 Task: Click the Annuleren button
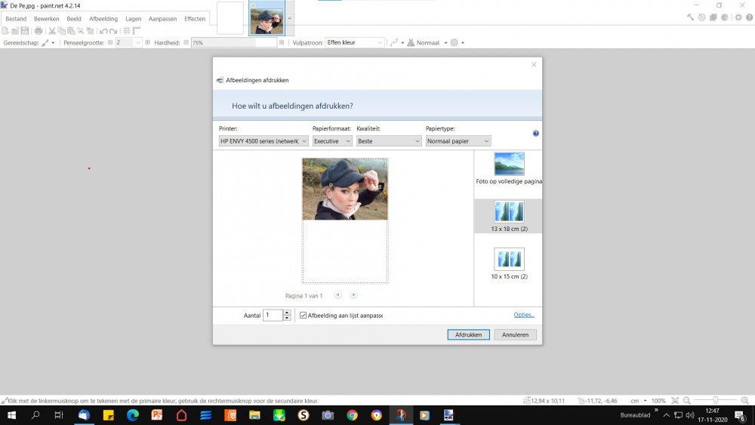pos(515,334)
